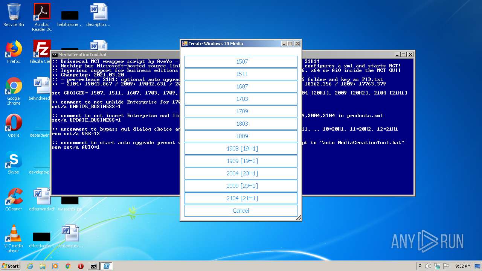This screenshot has width=482, height=271.
Task: Open the Skype desktop shortcut
Action: (14, 163)
